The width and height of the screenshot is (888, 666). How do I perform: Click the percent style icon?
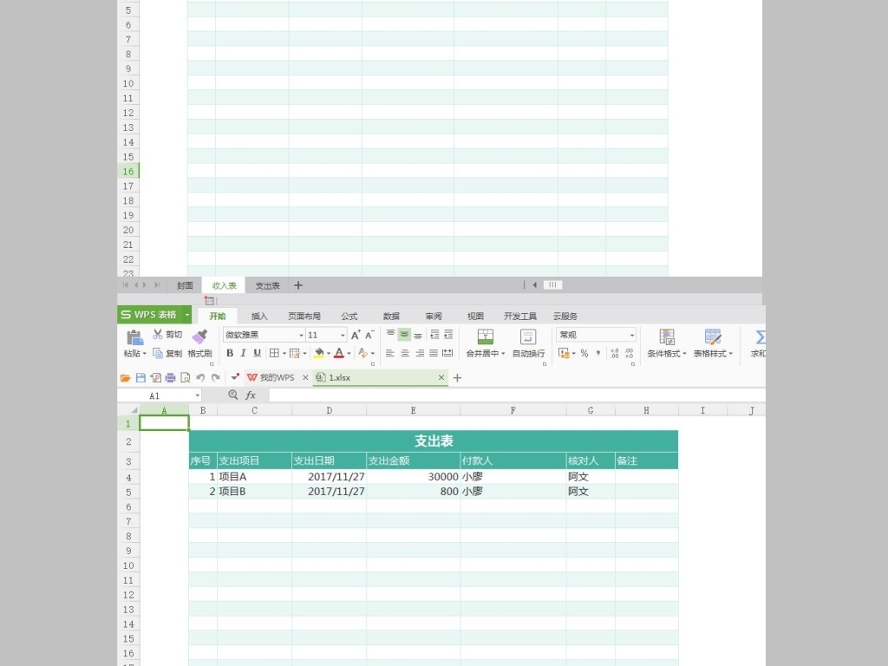coord(584,354)
